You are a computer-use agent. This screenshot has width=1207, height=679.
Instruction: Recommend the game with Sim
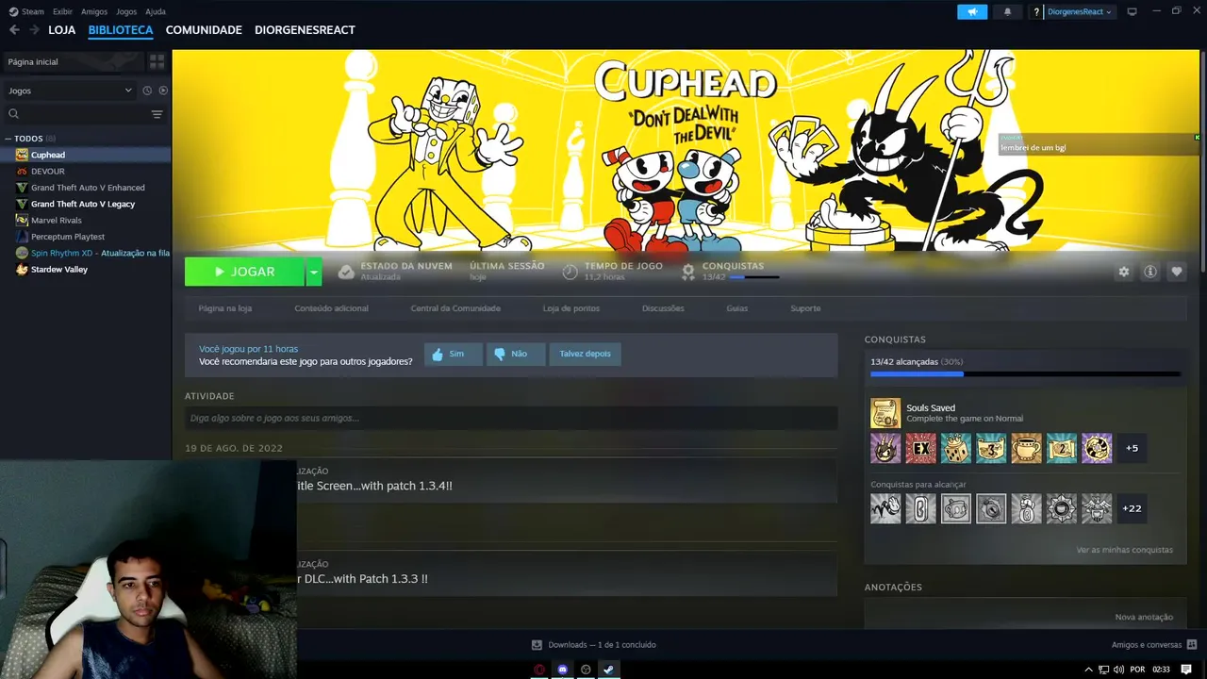(x=453, y=354)
